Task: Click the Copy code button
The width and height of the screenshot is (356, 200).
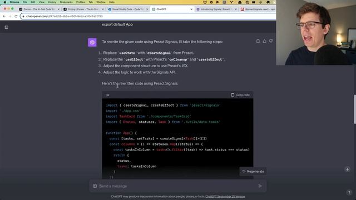Action: click(240, 95)
